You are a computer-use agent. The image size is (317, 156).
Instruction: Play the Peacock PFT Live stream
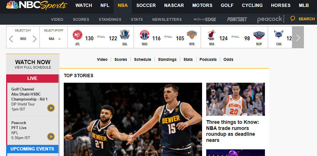[51, 137]
